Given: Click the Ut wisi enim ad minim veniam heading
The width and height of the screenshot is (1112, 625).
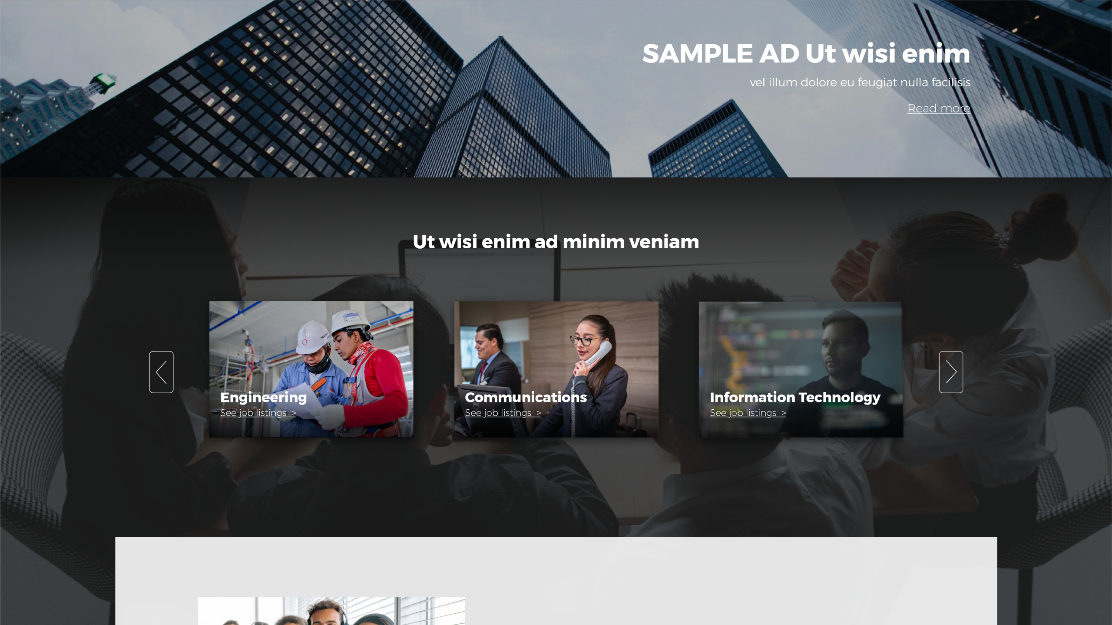Looking at the screenshot, I should (556, 242).
